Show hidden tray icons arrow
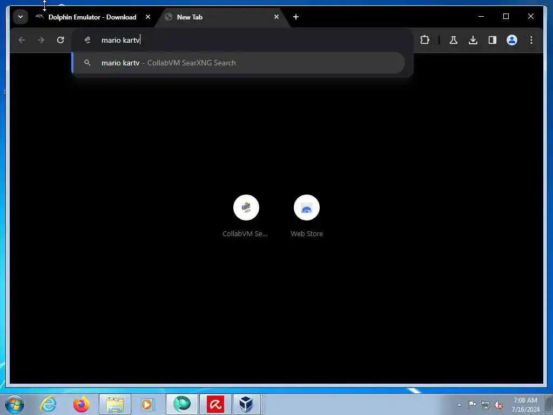This screenshot has height=415, width=553. (x=459, y=405)
